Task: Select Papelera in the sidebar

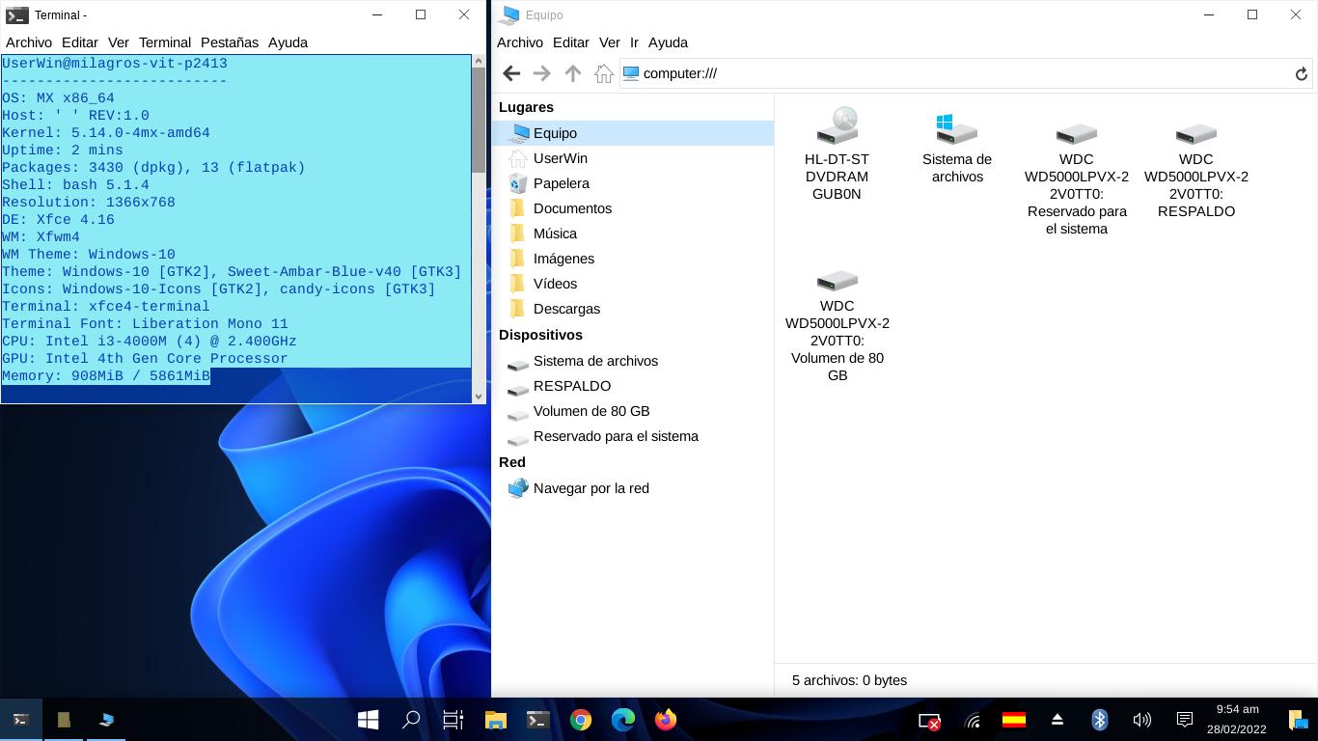Action: tap(561, 183)
